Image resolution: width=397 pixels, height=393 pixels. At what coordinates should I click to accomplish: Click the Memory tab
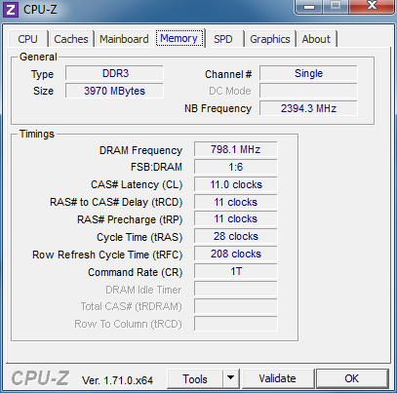tap(179, 38)
